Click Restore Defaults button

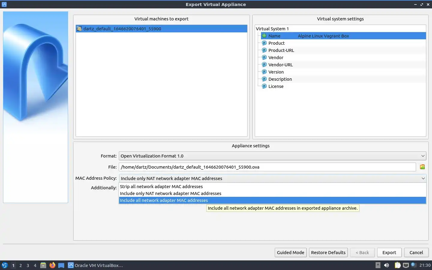(x=328, y=253)
